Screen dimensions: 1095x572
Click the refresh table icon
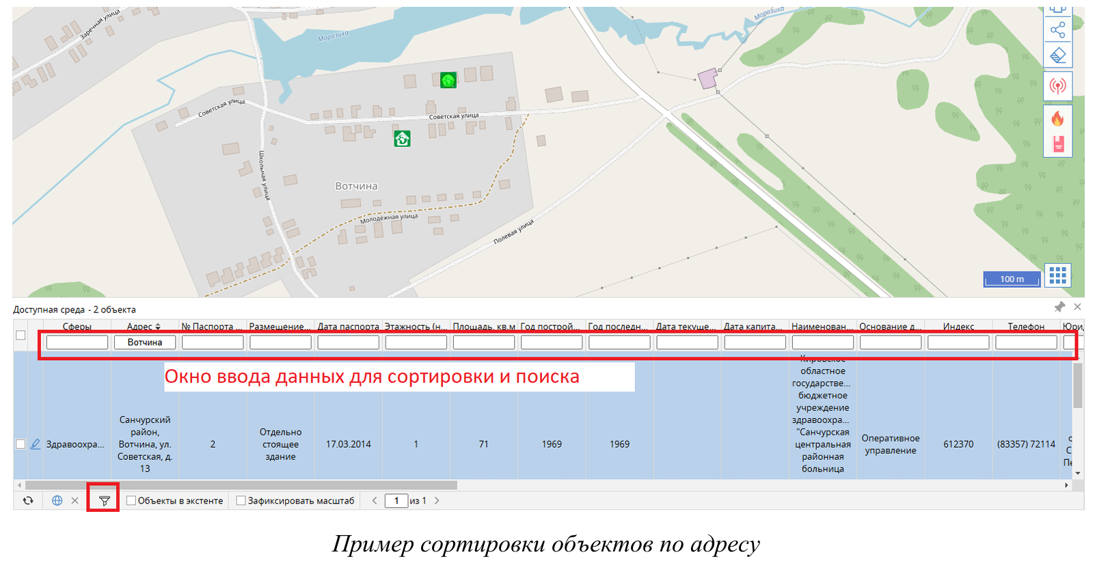point(28,501)
